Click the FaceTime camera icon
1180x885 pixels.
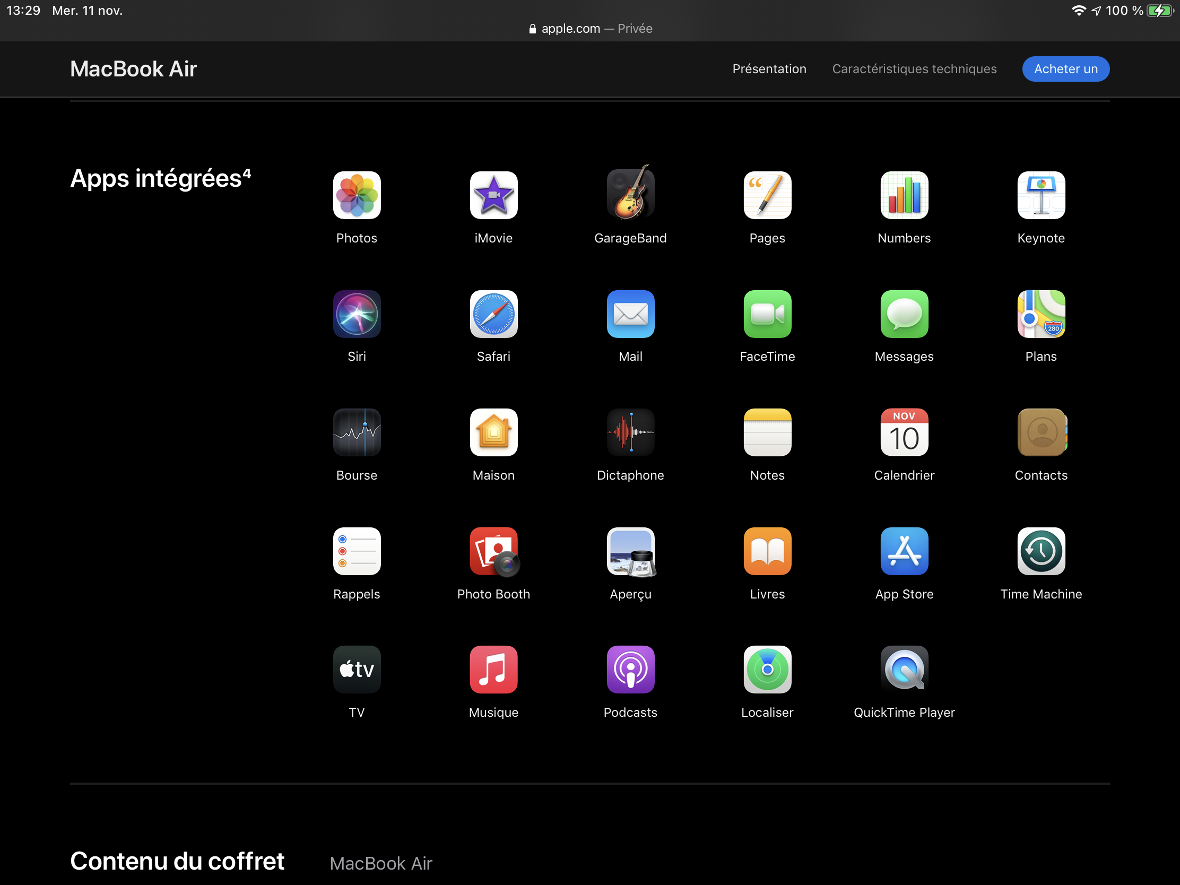(x=767, y=314)
